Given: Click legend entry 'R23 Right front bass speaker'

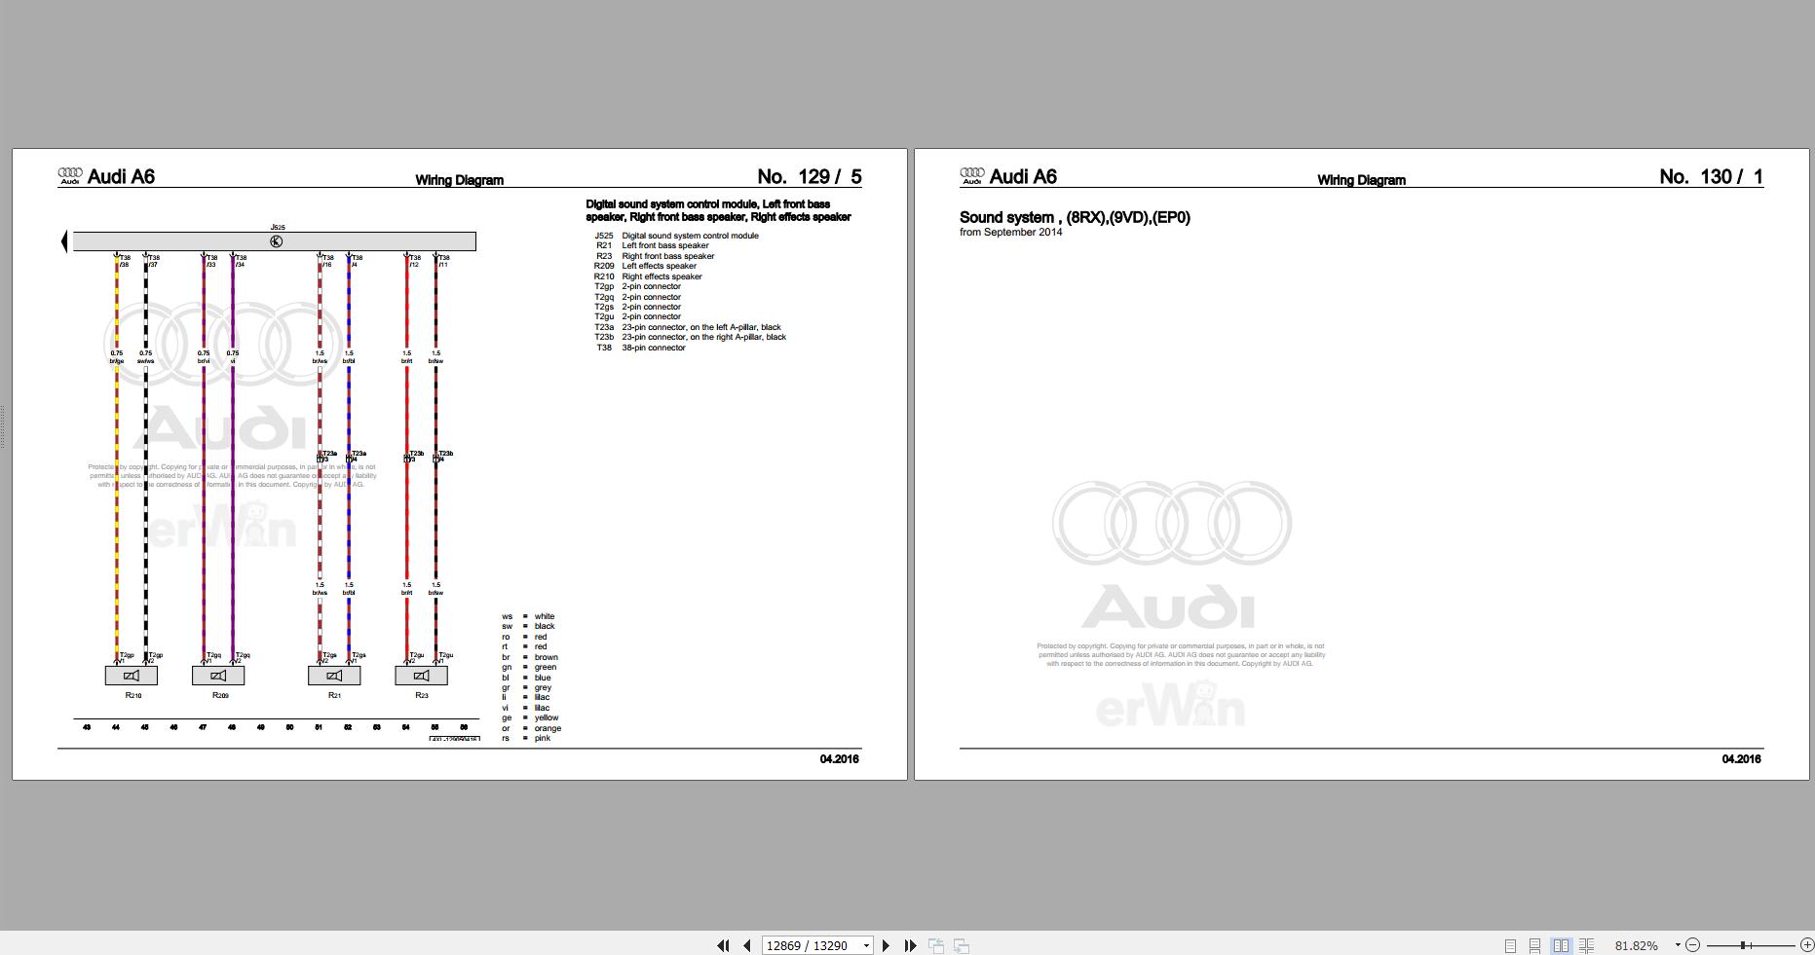Looking at the screenshot, I should click(x=655, y=256).
